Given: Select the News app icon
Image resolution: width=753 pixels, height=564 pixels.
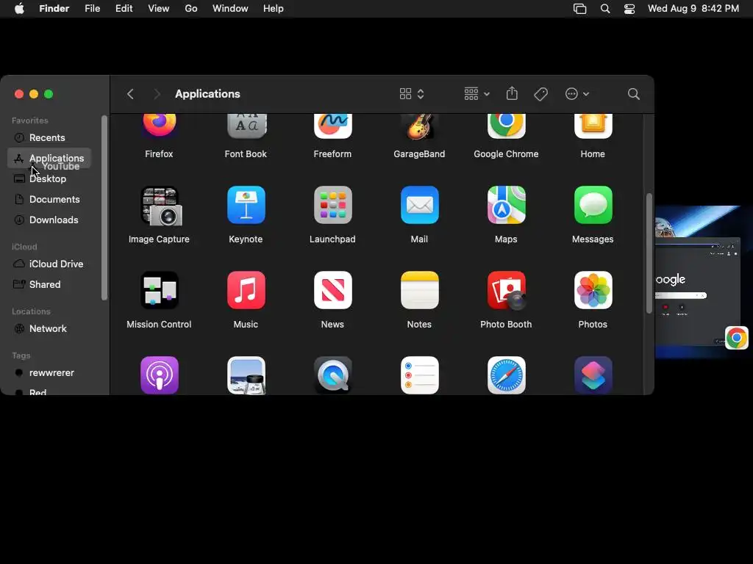Looking at the screenshot, I should pos(333,290).
